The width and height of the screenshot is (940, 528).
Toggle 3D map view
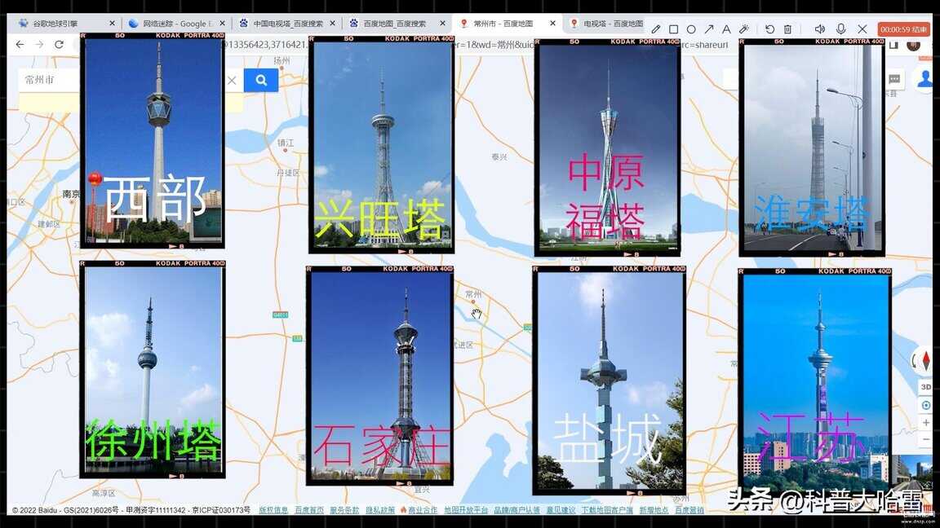pos(925,387)
